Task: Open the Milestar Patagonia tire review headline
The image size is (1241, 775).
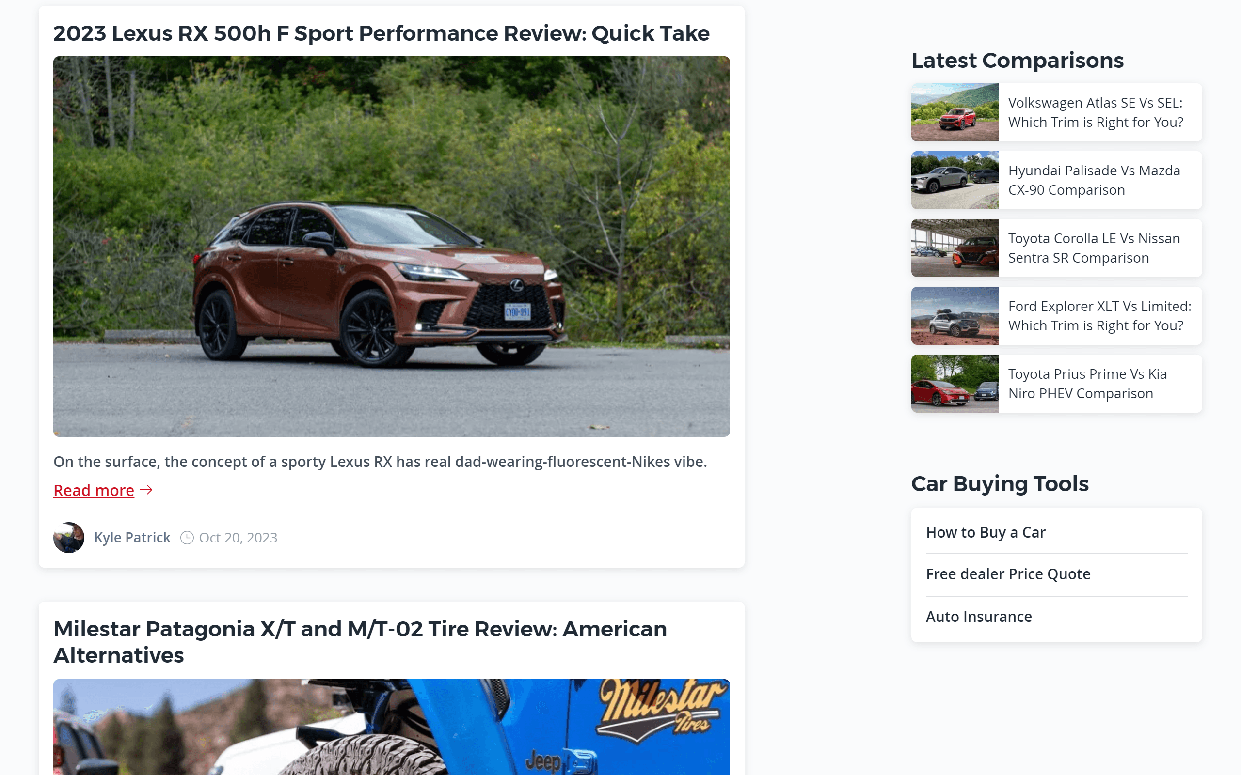Action: coord(360,642)
